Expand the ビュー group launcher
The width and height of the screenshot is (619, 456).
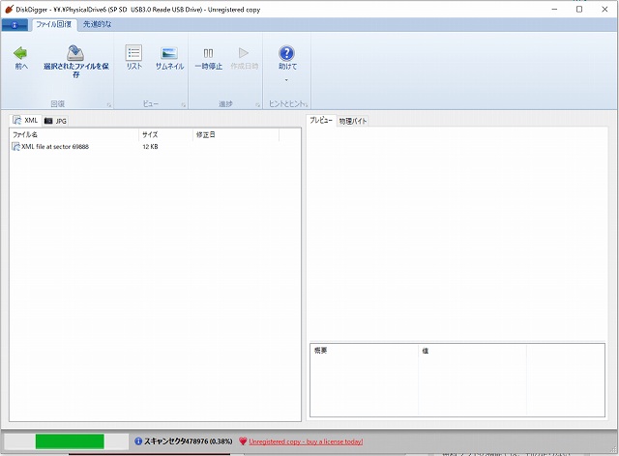pyautogui.click(x=183, y=105)
